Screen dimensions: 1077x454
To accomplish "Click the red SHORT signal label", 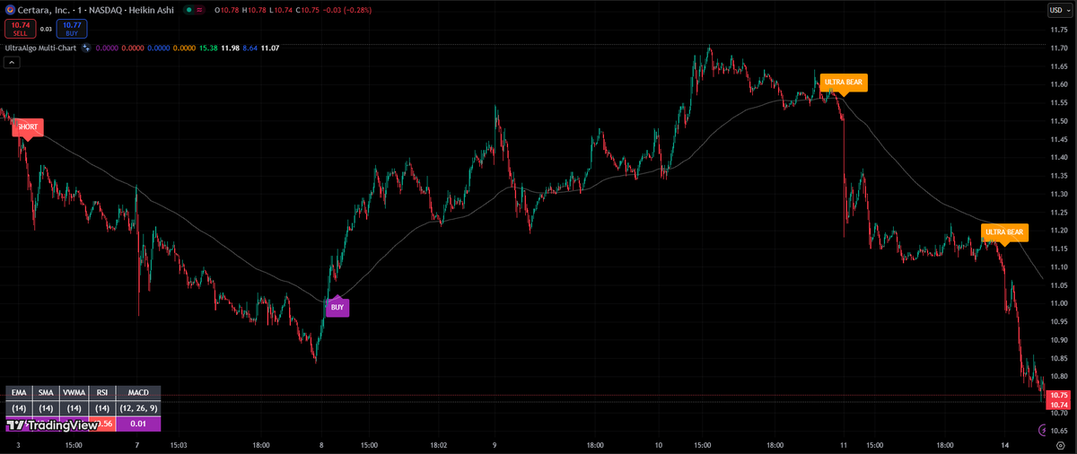I will tap(28, 127).
